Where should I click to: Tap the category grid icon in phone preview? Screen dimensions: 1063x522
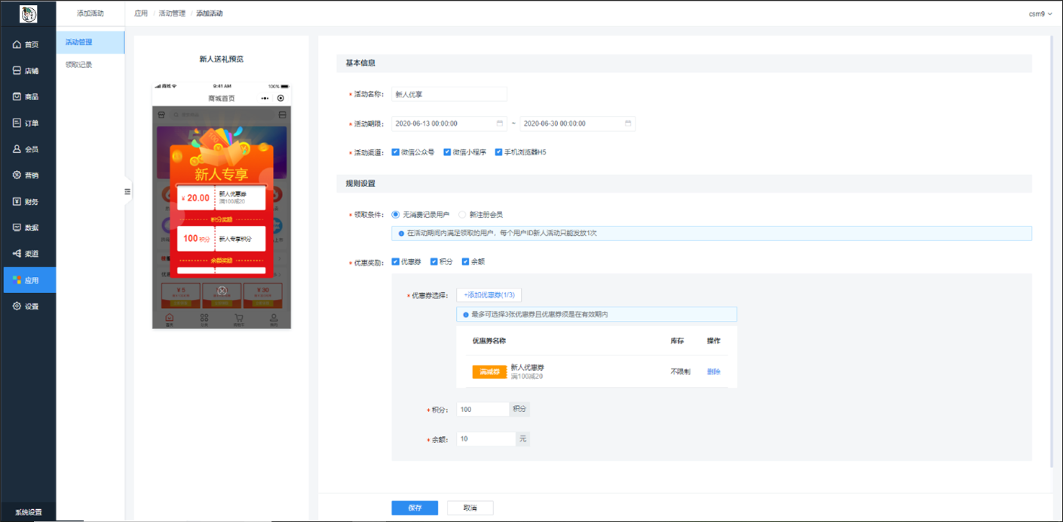204,319
